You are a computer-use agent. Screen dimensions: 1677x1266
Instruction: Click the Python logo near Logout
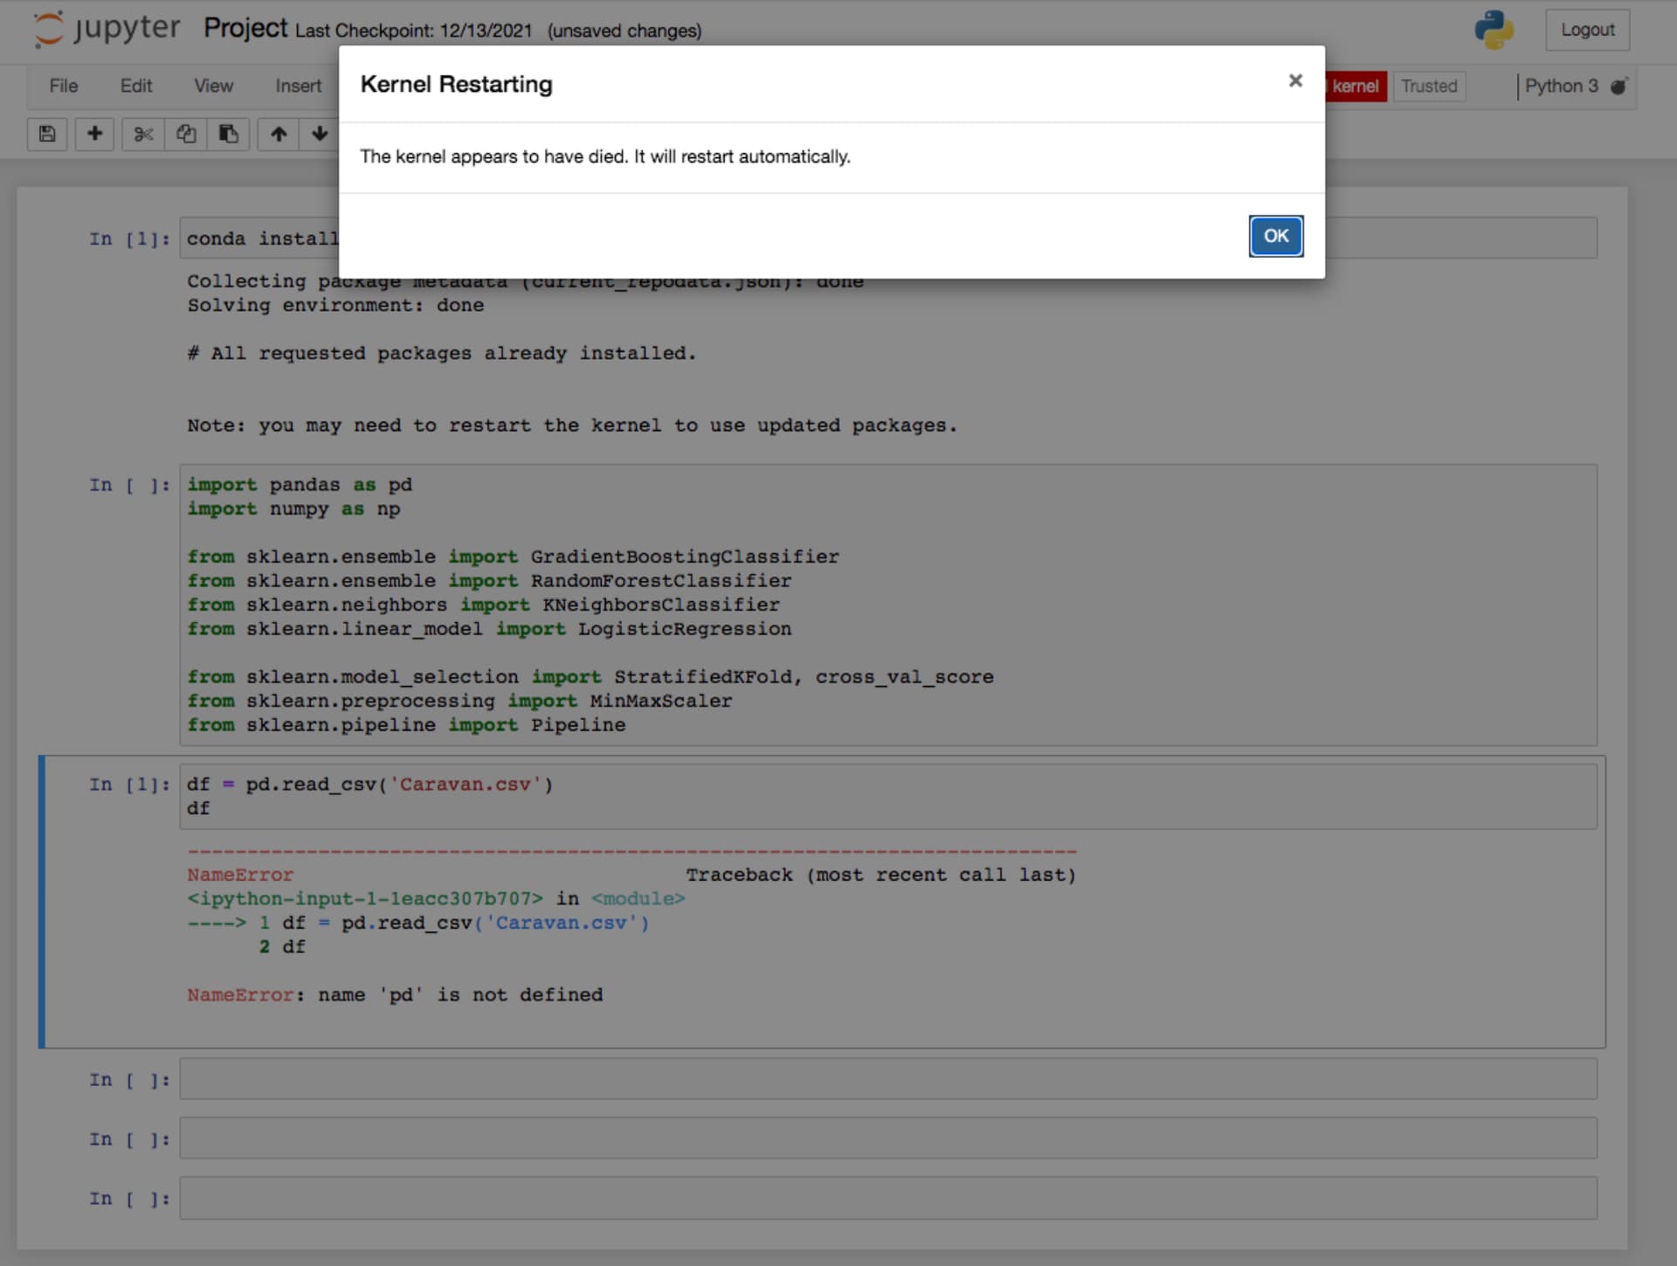click(x=1493, y=29)
